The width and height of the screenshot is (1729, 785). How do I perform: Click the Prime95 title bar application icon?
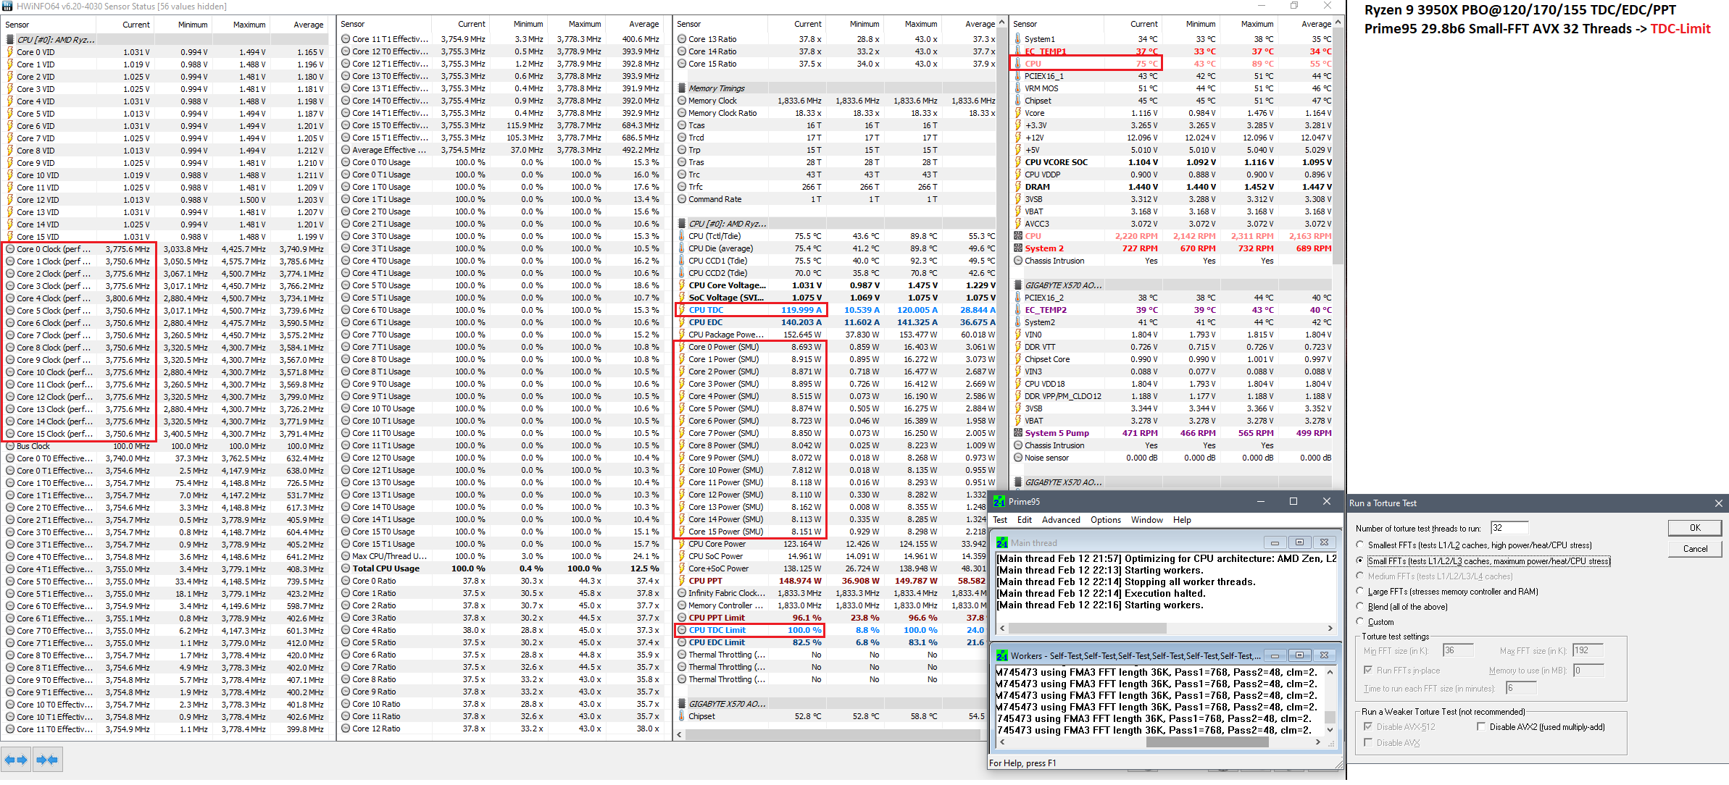[x=999, y=501]
